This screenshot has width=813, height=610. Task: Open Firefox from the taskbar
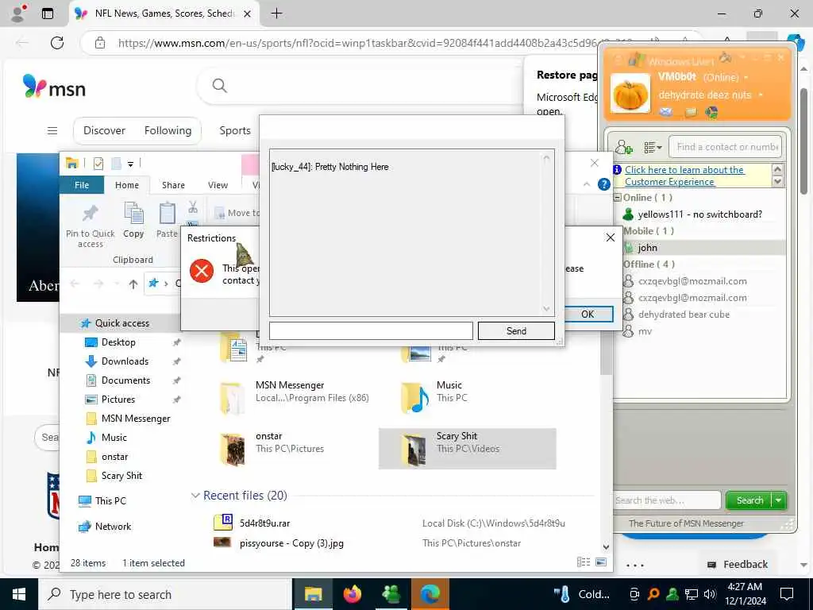(352, 594)
